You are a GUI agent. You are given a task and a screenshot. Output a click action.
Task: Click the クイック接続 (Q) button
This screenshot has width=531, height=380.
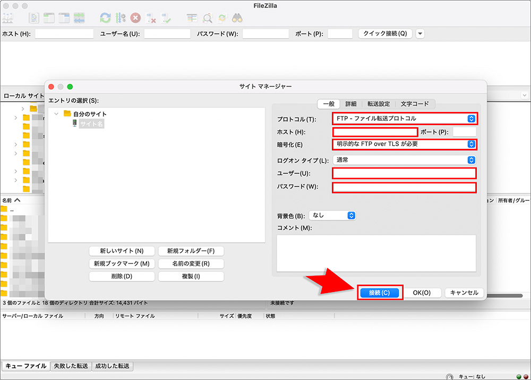[385, 33]
